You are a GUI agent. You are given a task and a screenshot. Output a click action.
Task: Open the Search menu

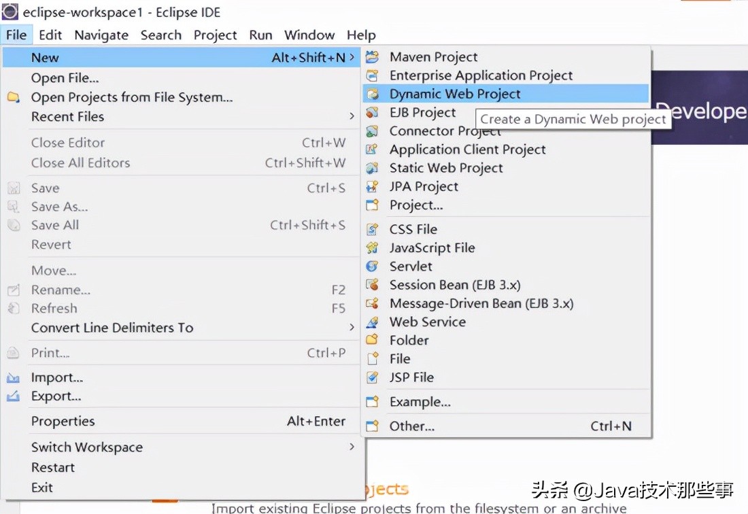coord(160,35)
